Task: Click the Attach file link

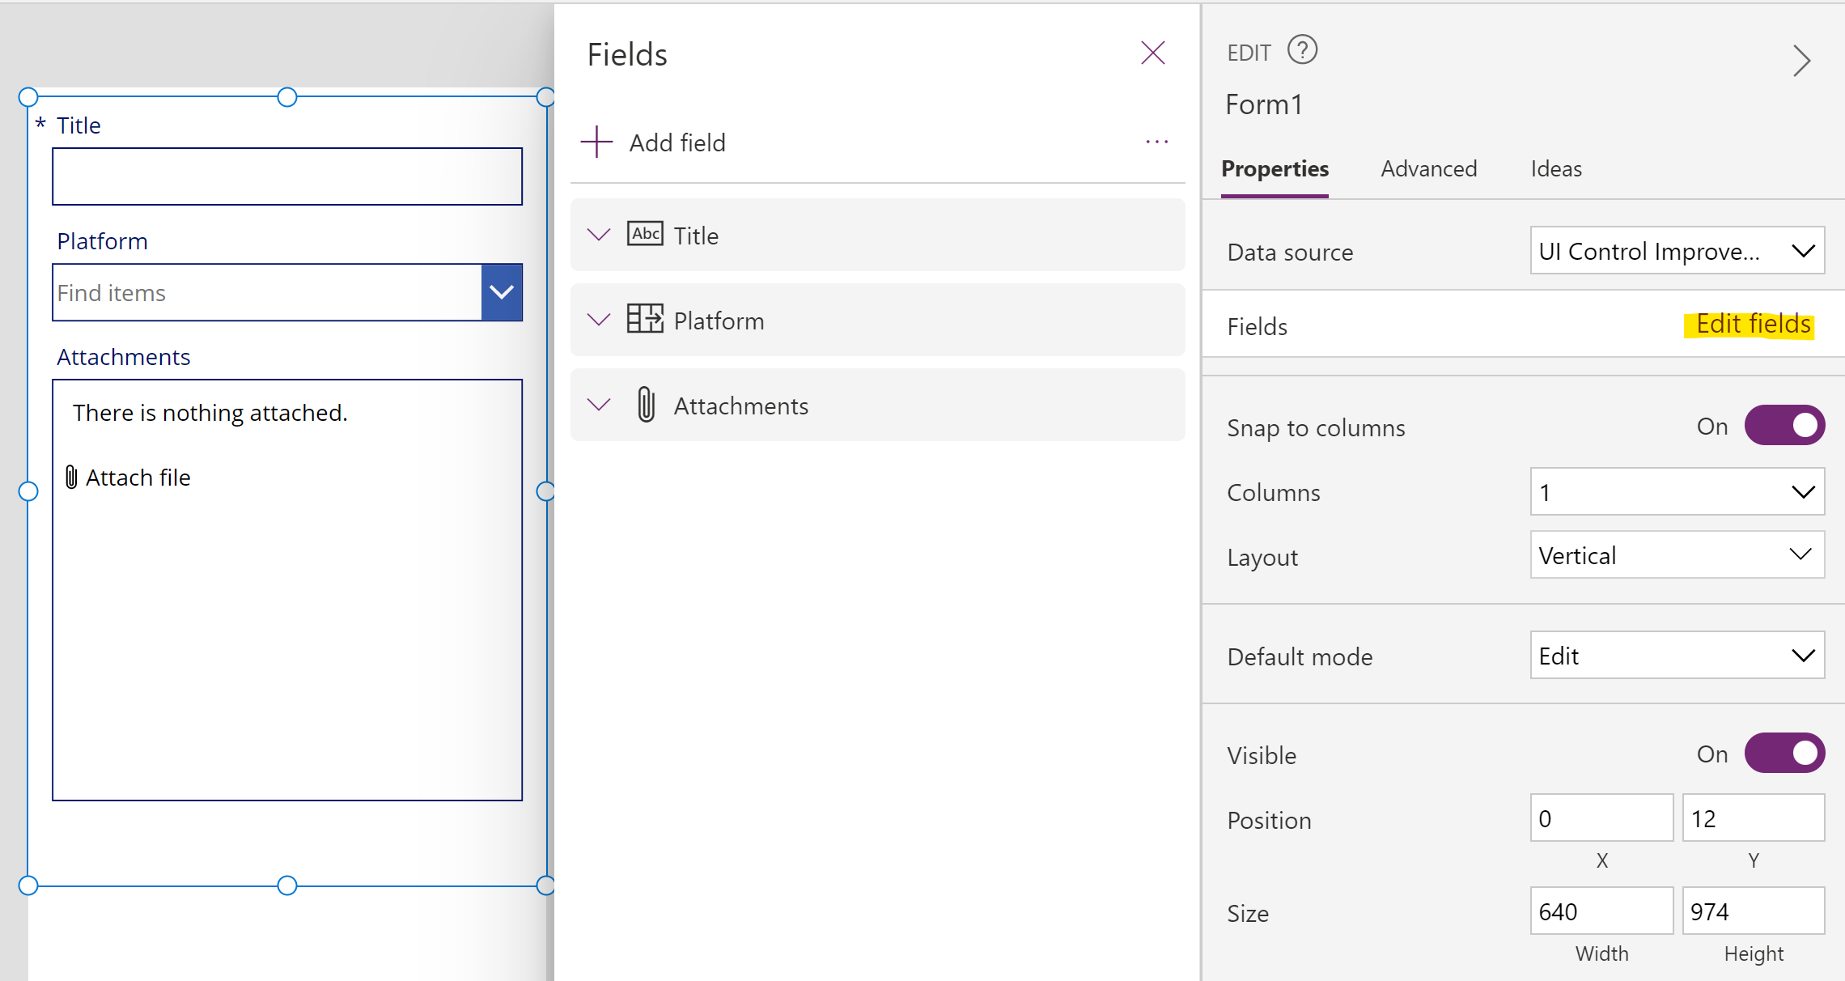Action: tap(138, 477)
